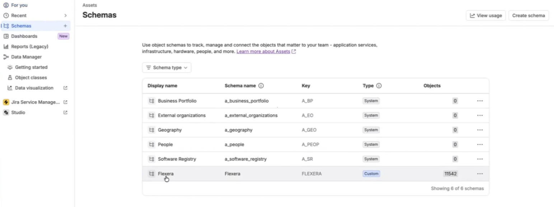The width and height of the screenshot is (554, 207).
Task: Click the Data visualization chart icon
Action: point(10,88)
